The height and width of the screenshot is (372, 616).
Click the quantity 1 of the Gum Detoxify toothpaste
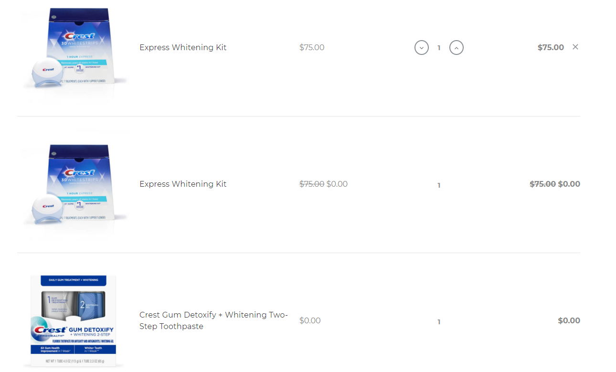coord(439,322)
